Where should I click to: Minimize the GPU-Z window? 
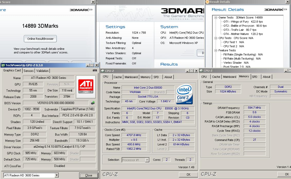88,65
